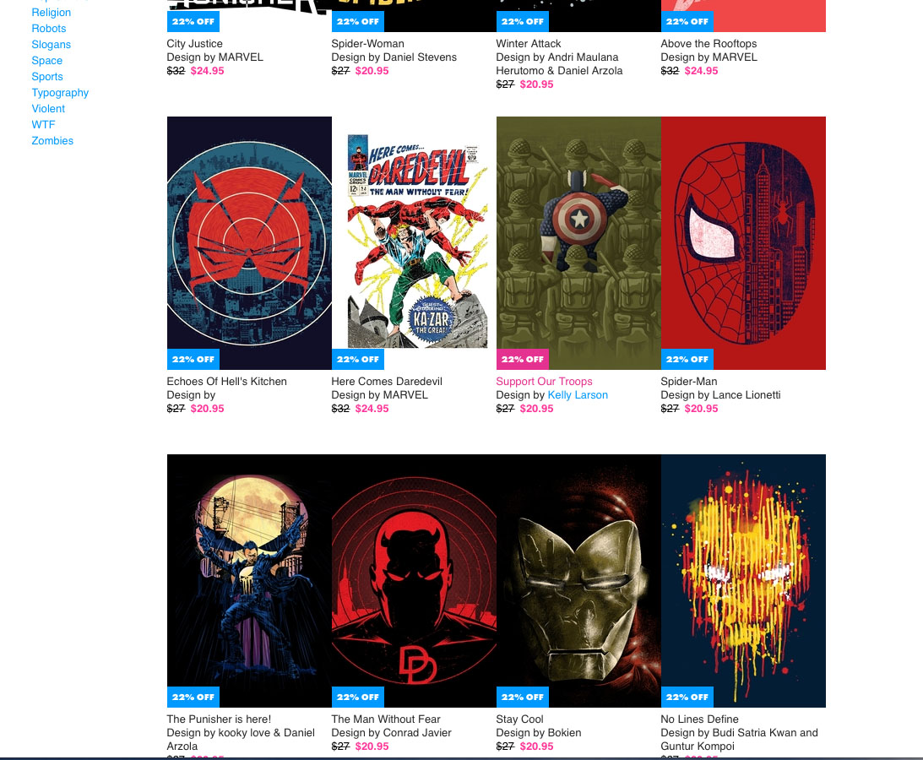
Task: Click the 22% OFF badge on Spider-Man design
Action: tap(687, 359)
